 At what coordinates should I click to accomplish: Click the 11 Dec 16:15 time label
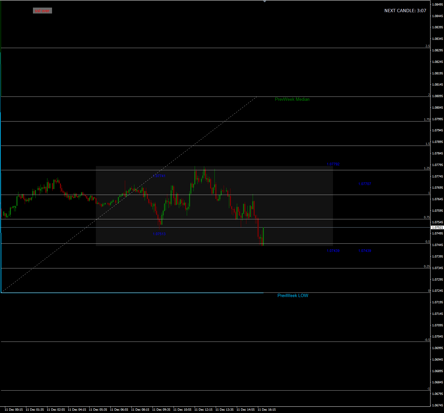click(x=267, y=410)
